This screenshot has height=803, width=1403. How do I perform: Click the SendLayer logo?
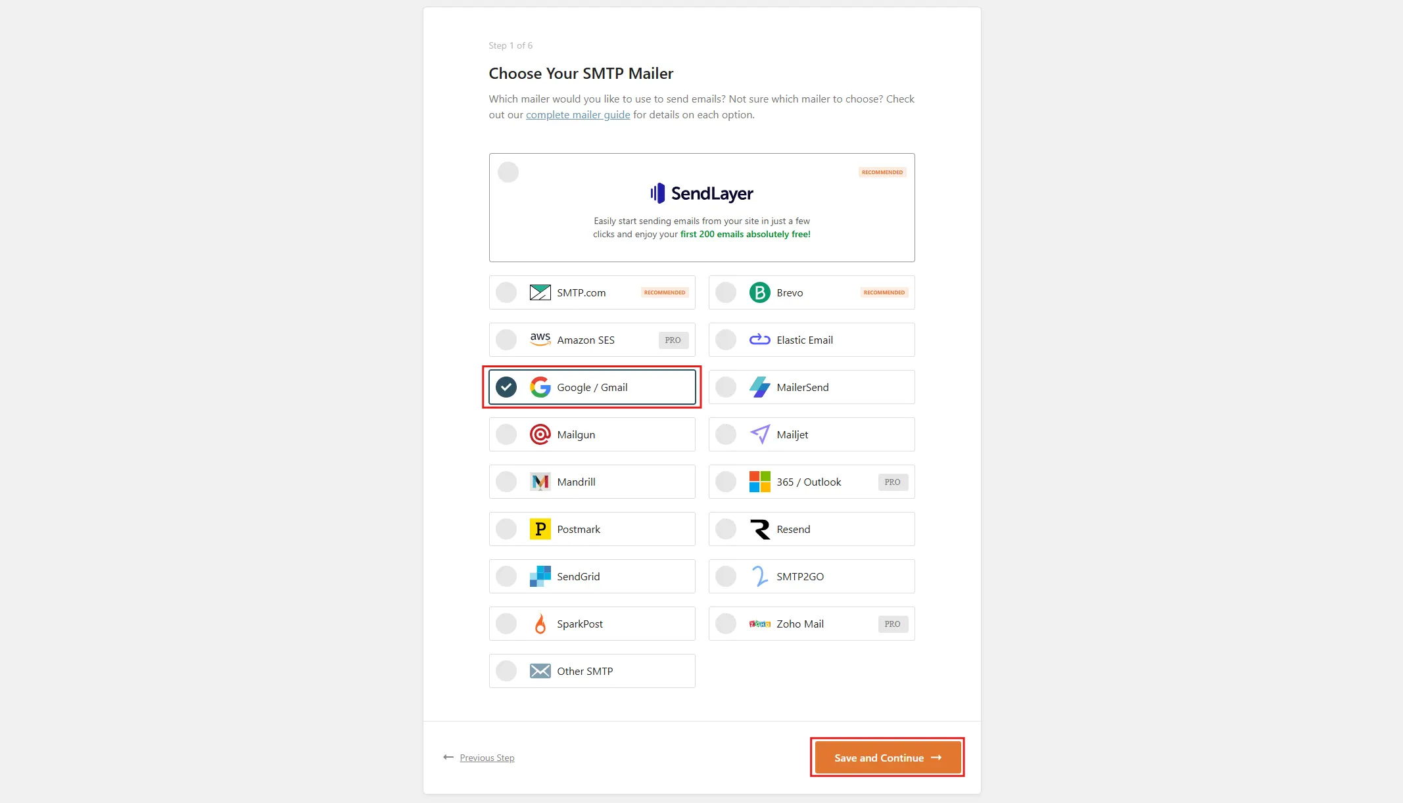[701, 193]
